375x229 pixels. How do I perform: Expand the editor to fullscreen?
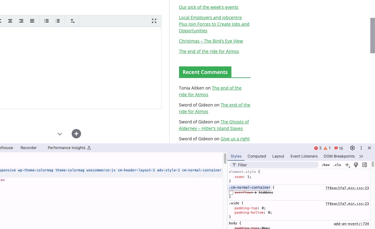pyautogui.click(x=154, y=21)
